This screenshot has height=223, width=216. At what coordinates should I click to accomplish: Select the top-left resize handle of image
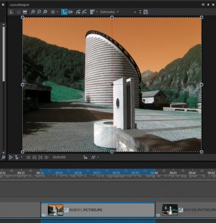pos(23,17)
